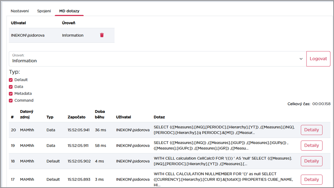The height and width of the screenshot is (188, 334).
Task: Click the Datový zdroj column header
Action: tap(27, 114)
